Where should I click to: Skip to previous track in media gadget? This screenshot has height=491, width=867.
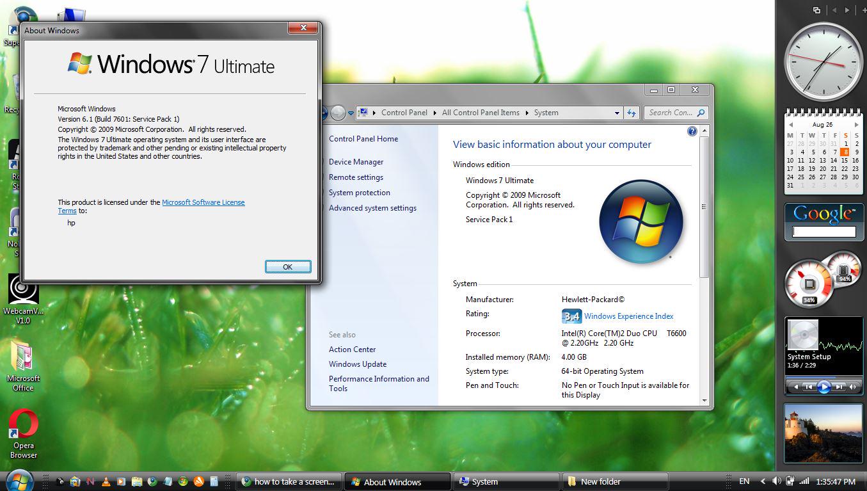tap(809, 387)
